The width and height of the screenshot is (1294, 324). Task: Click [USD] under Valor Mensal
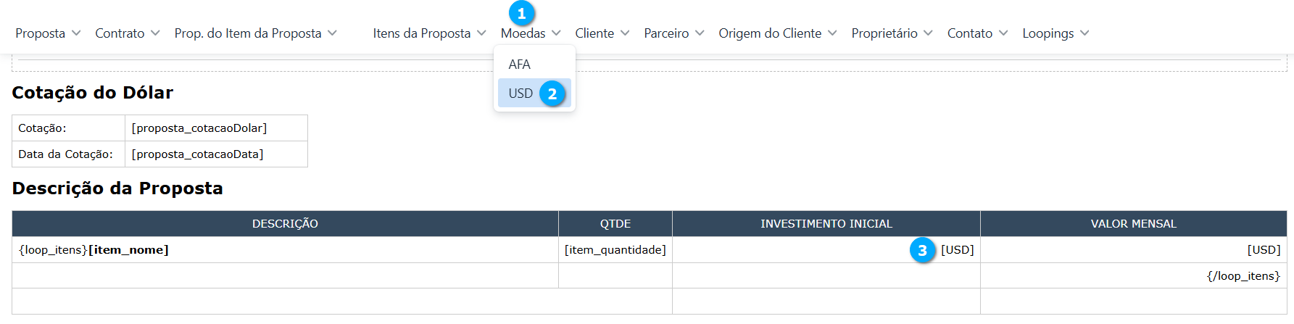pos(1264,250)
